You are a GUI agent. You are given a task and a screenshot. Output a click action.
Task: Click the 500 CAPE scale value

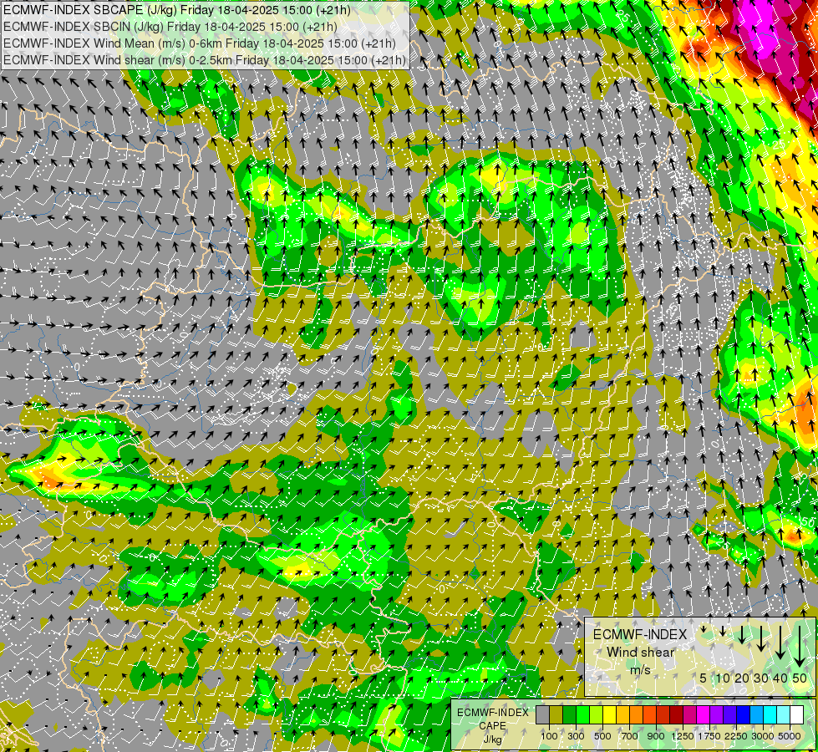click(x=602, y=736)
